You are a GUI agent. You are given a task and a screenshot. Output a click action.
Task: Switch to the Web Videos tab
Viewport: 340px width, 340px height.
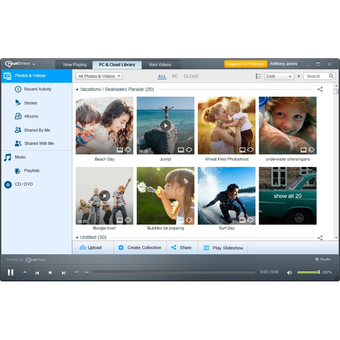click(x=160, y=65)
